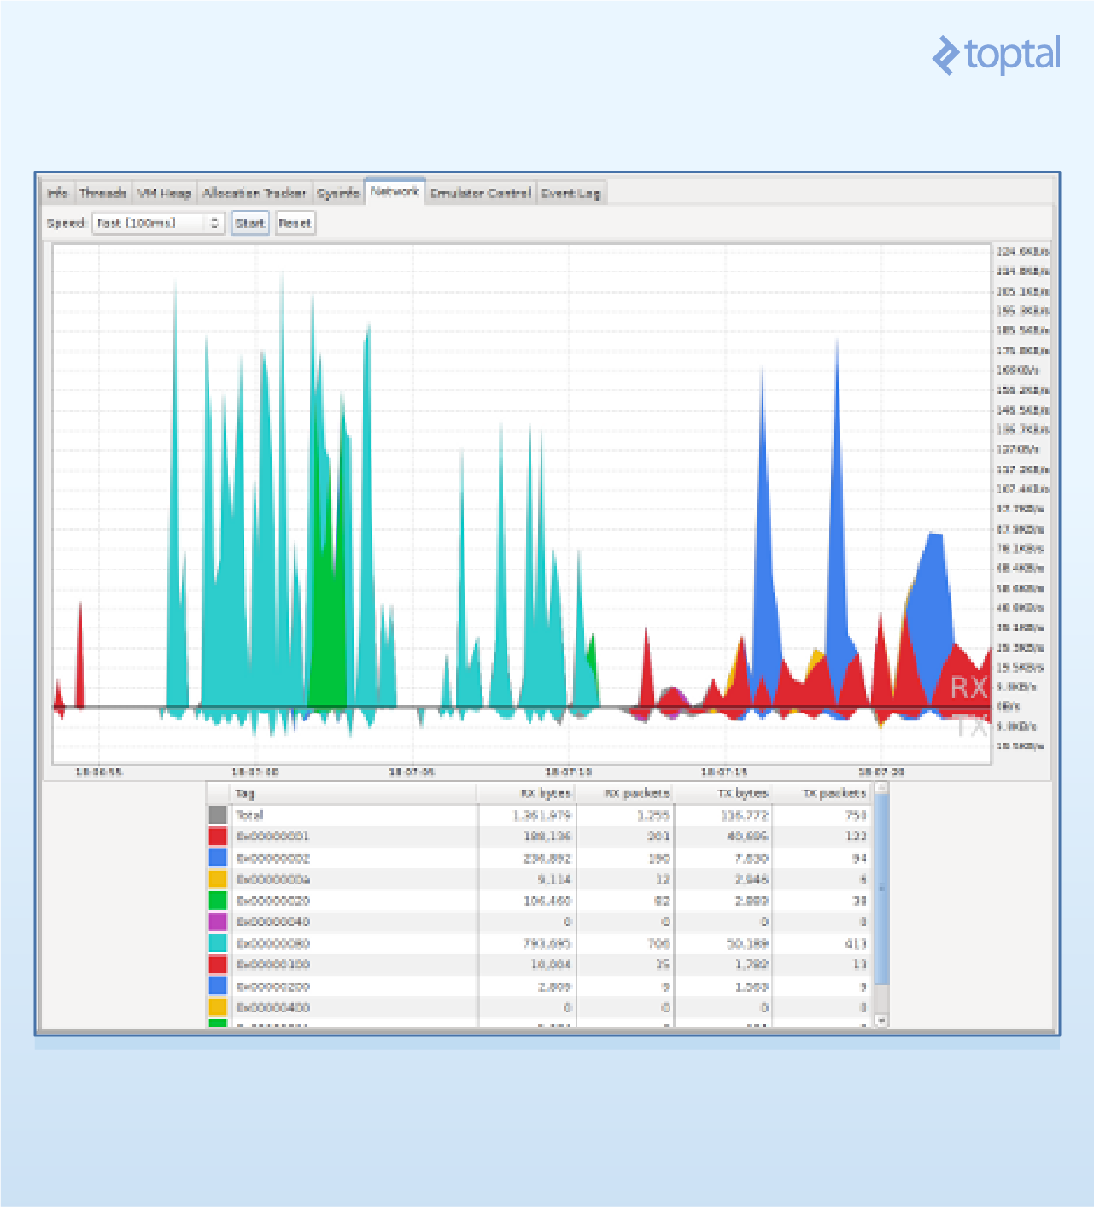View the Sysinfo tab
The image size is (1094, 1207).
pos(337,193)
